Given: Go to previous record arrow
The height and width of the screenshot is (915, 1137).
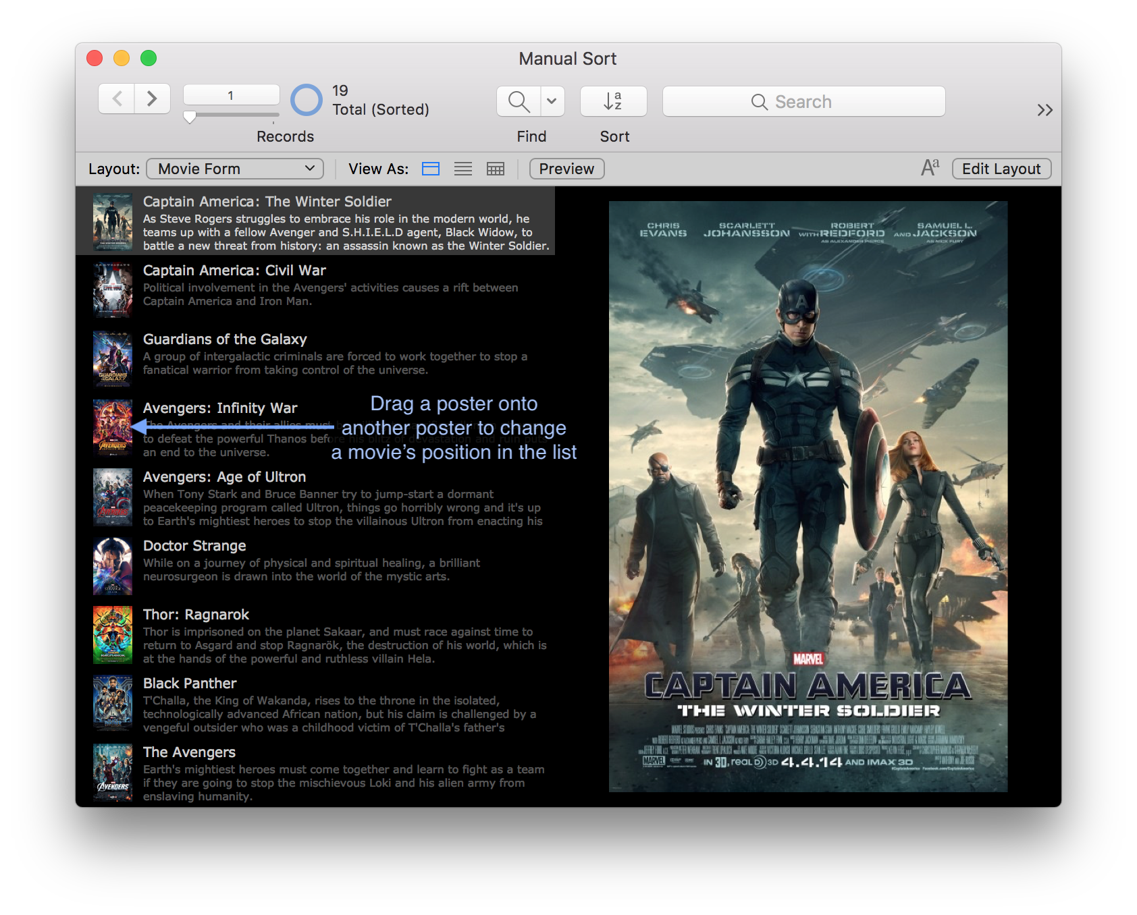Looking at the screenshot, I should click(x=117, y=99).
